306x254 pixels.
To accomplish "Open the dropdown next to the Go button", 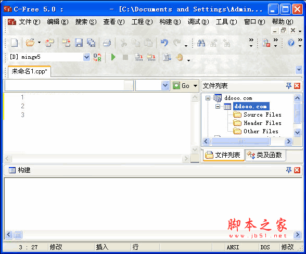I will click(165, 85).
